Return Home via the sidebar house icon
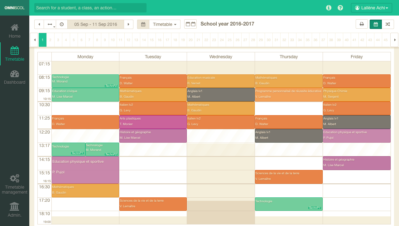 pos(14,30)
